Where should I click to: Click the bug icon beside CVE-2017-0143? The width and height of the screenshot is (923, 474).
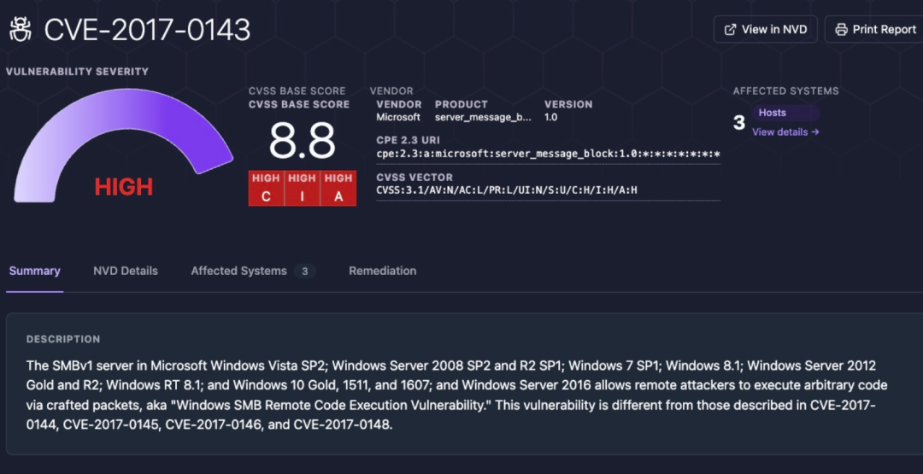[21, 29]
